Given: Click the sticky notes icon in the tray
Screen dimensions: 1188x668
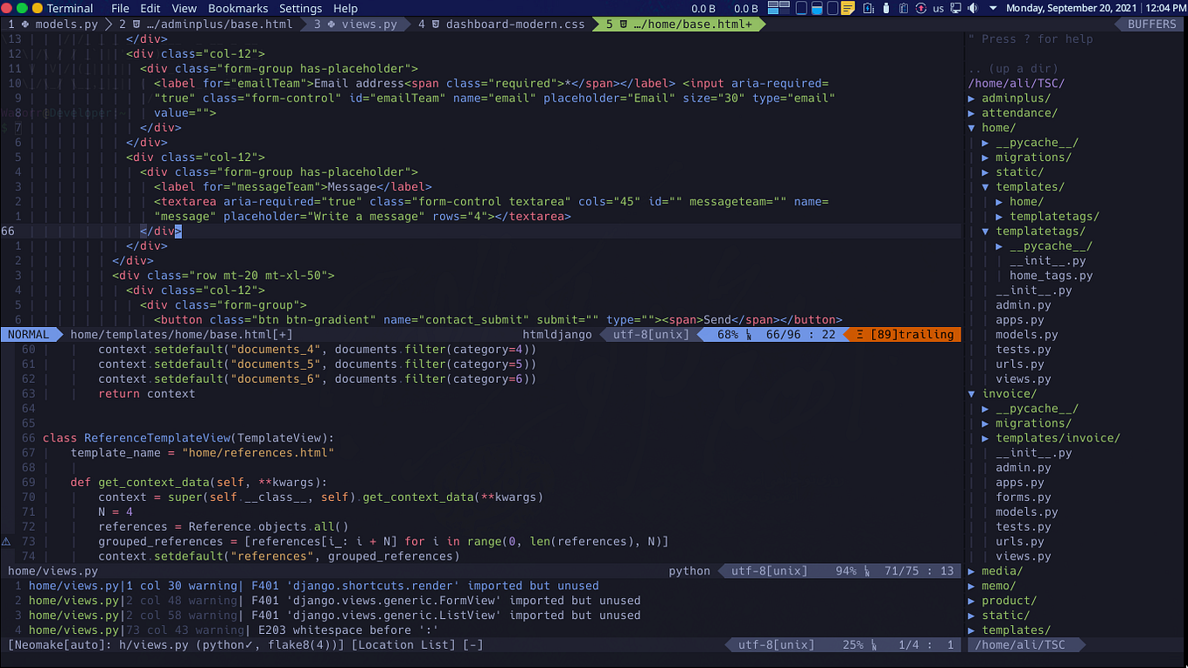Looking at the screenshot, I should coord(848,8).
